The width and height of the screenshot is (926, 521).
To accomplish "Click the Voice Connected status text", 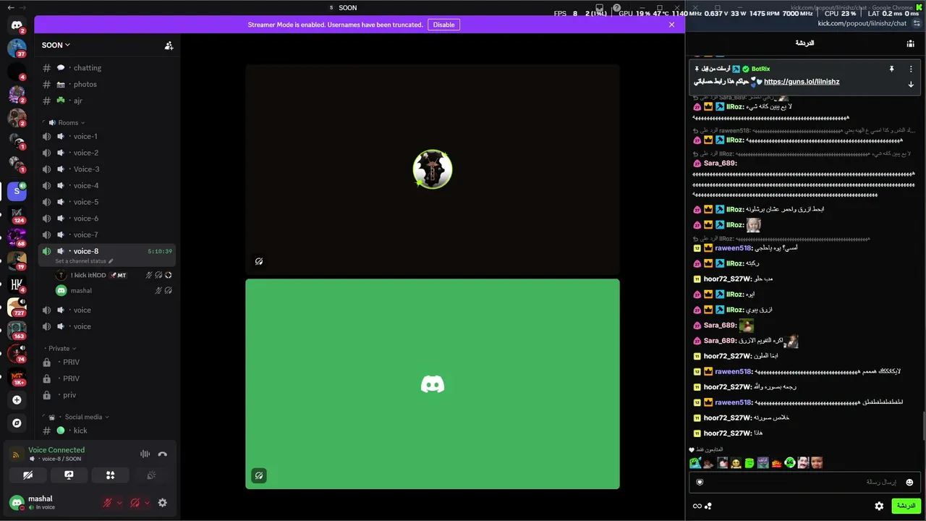I will click(x=56, y=450).
